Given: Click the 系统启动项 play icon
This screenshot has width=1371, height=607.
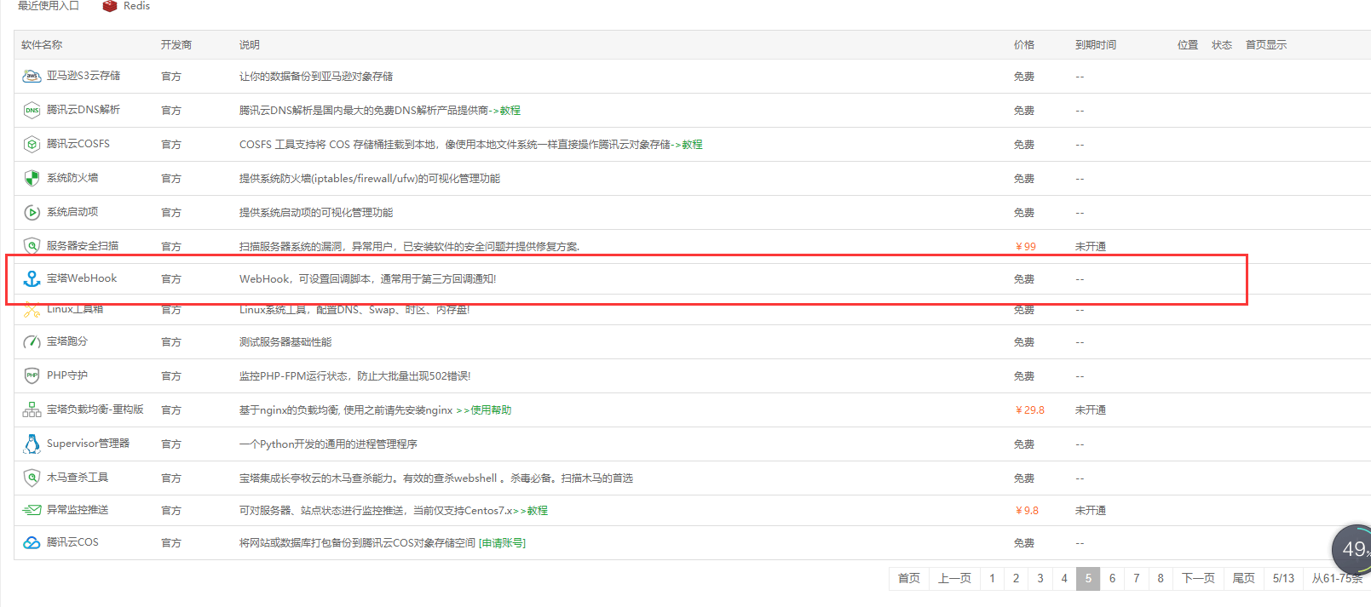Looking at the screenshot, I should 32,213.
